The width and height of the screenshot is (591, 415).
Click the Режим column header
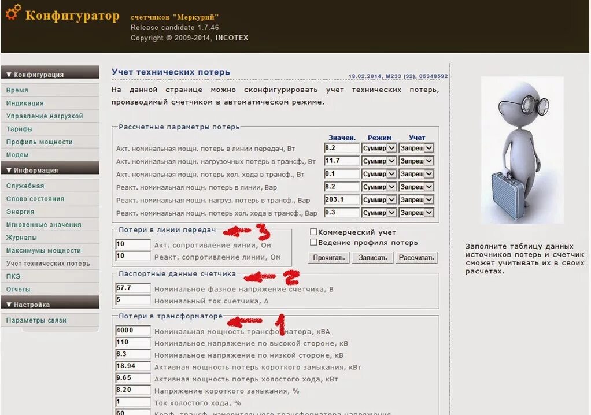(x=379, y=138)
